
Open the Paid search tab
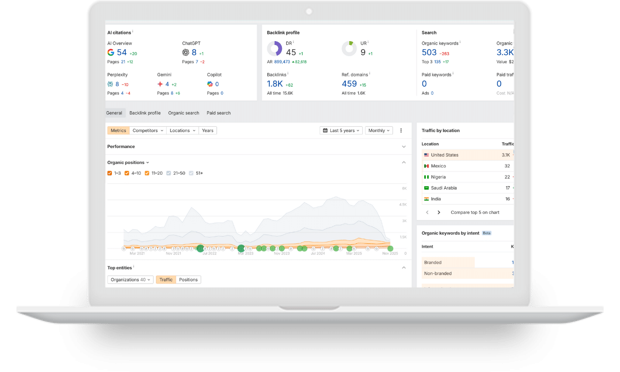pos(218,113)
